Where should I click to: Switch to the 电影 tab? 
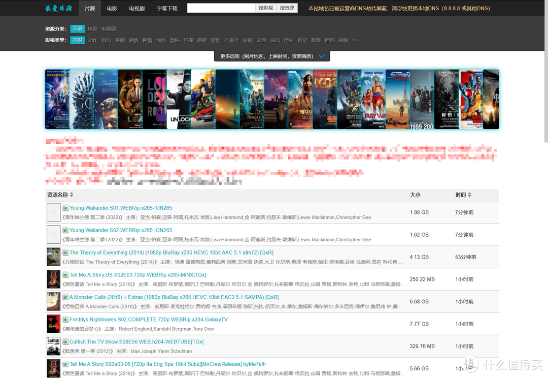[x=112, y=8]
